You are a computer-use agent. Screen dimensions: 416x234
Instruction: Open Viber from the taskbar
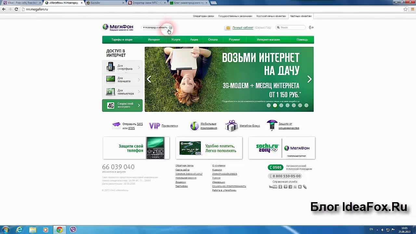[73, 230]
